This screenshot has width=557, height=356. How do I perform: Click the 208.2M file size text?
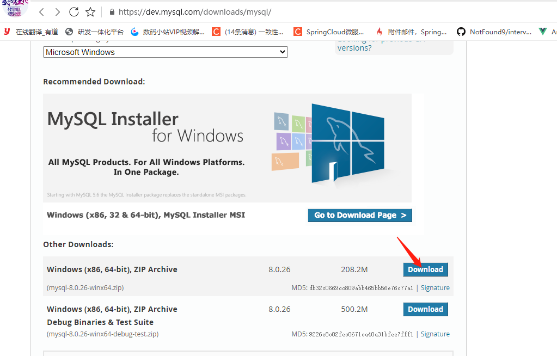(354, 269)
